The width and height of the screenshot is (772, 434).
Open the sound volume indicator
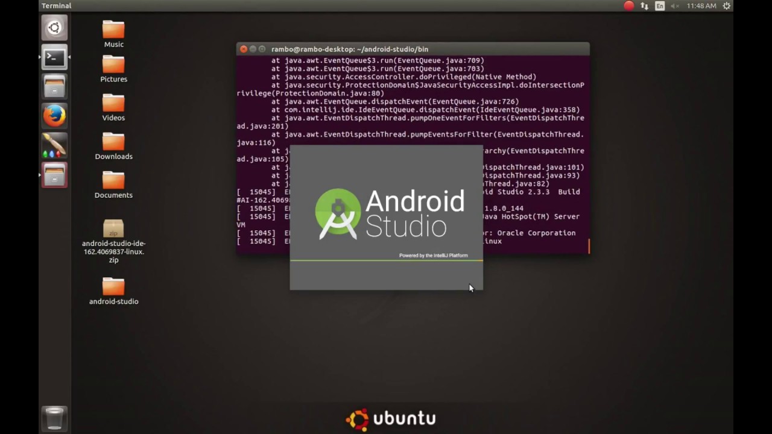point(675,5)
